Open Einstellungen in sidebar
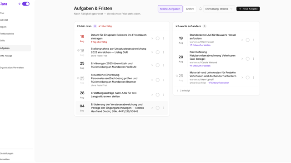291x163 pixels. 7,153
